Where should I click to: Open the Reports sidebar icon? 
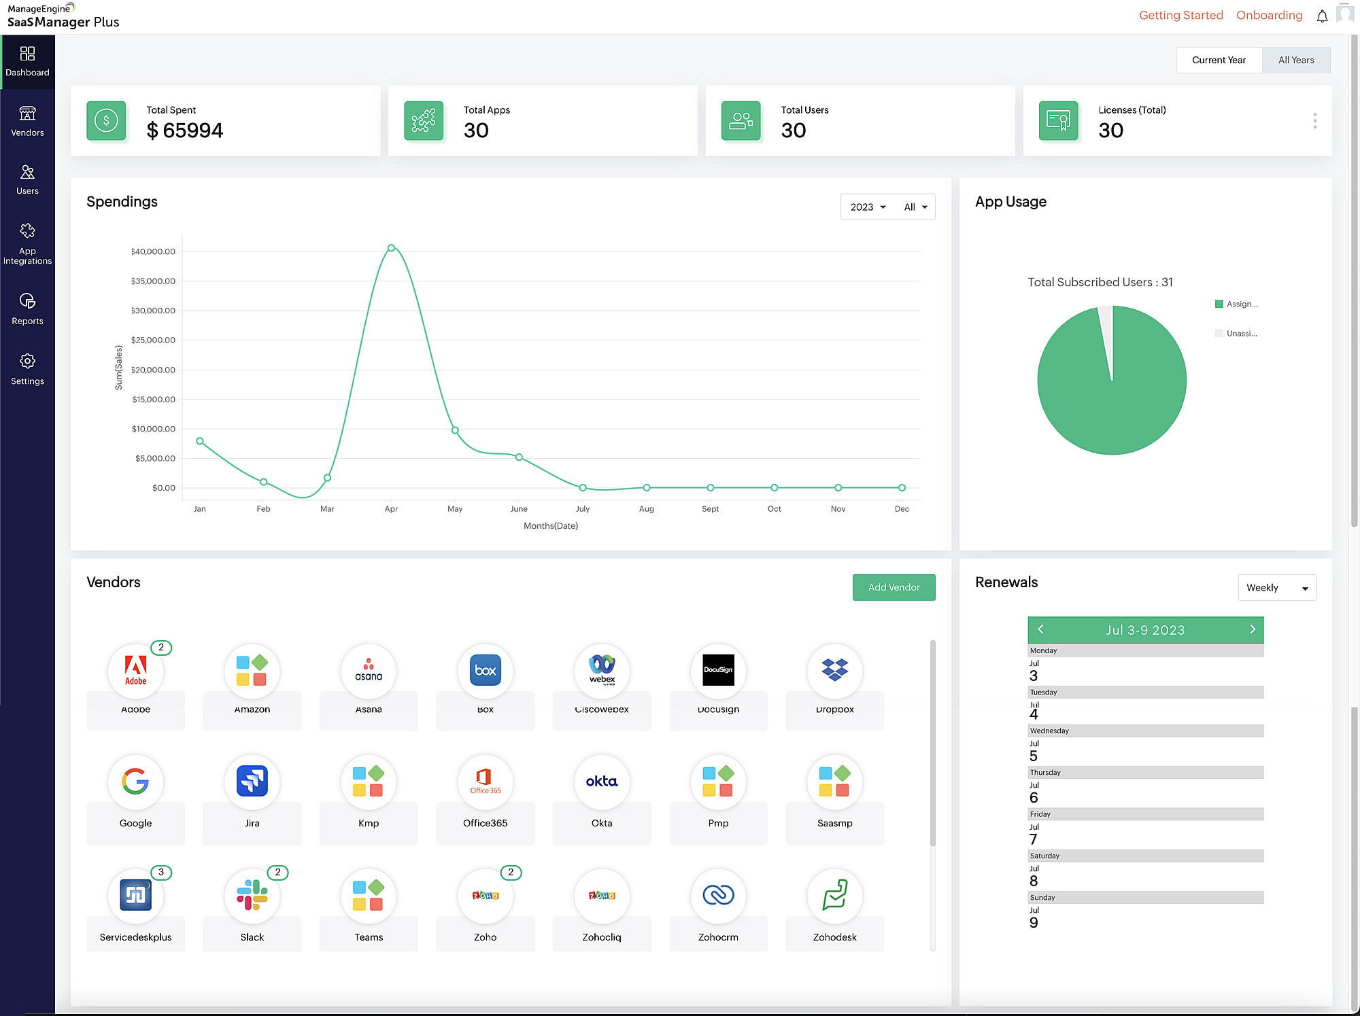[27, 301]
